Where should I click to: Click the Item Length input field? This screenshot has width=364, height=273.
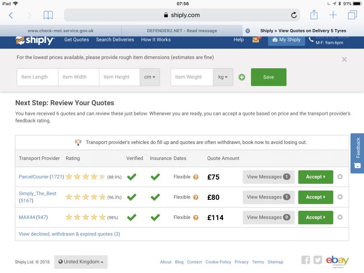coord(37,77)
